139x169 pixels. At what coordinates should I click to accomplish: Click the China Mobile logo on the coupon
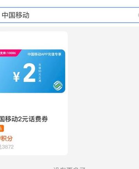pyautogui.click(x=58, y=86)
